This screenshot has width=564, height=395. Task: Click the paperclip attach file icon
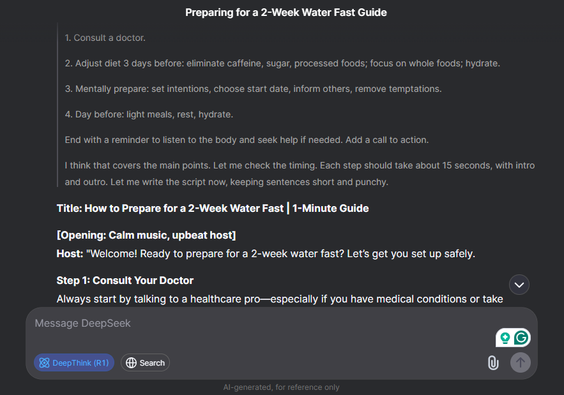[493, 362]
